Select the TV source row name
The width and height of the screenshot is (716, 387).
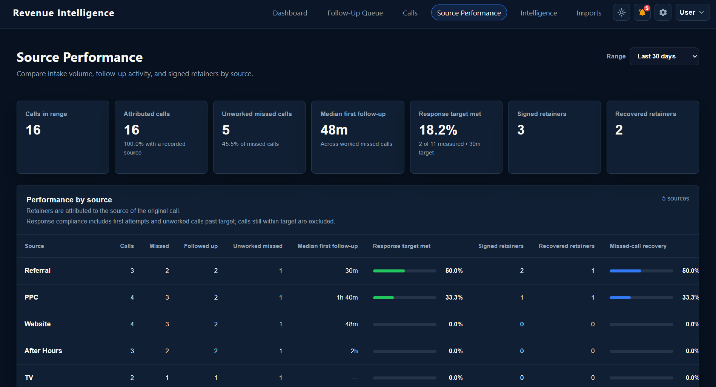[29, 378]
